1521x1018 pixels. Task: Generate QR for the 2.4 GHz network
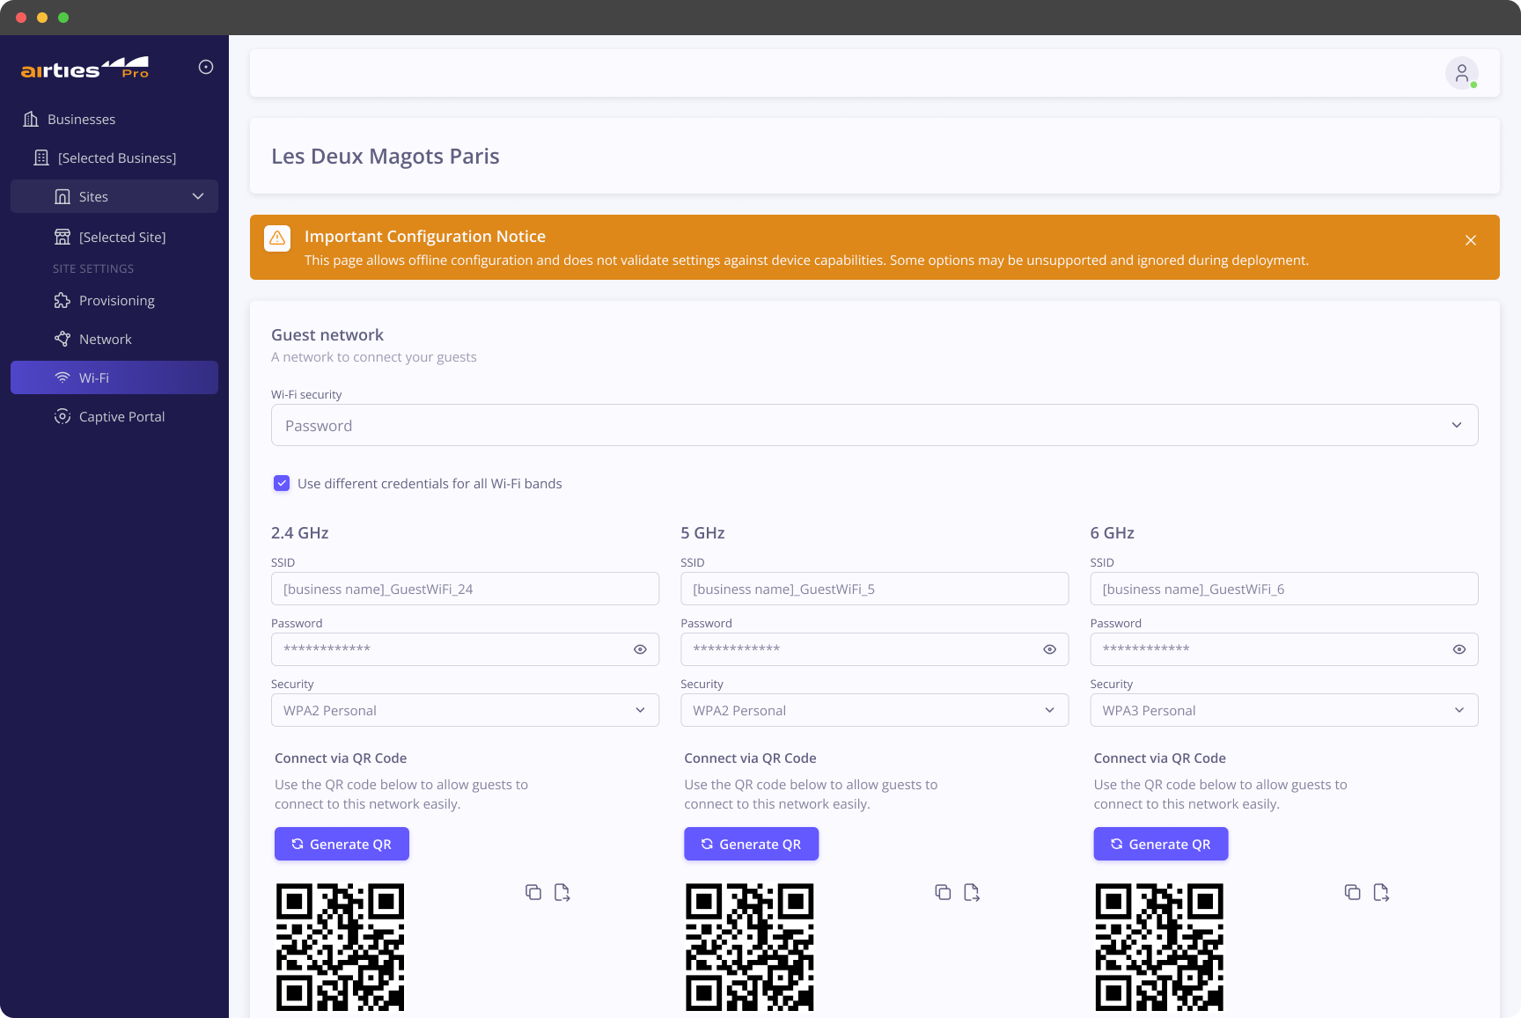[342, 844]
